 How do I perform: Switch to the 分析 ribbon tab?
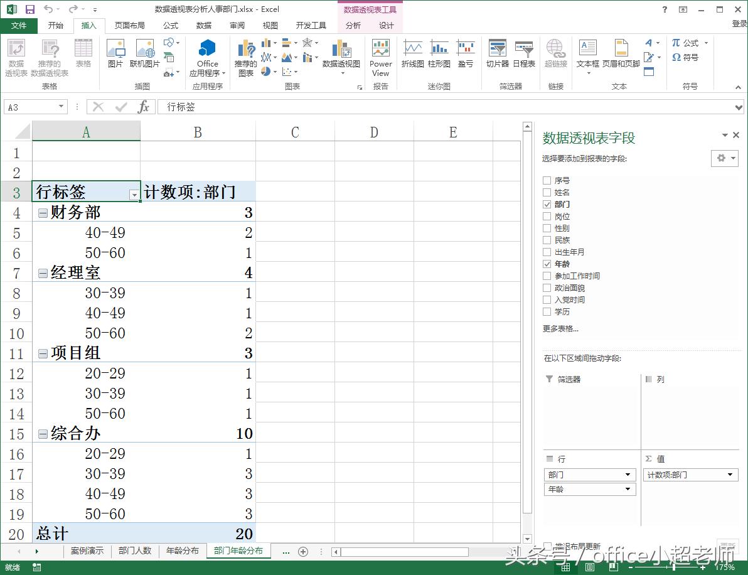click(353, 25)
